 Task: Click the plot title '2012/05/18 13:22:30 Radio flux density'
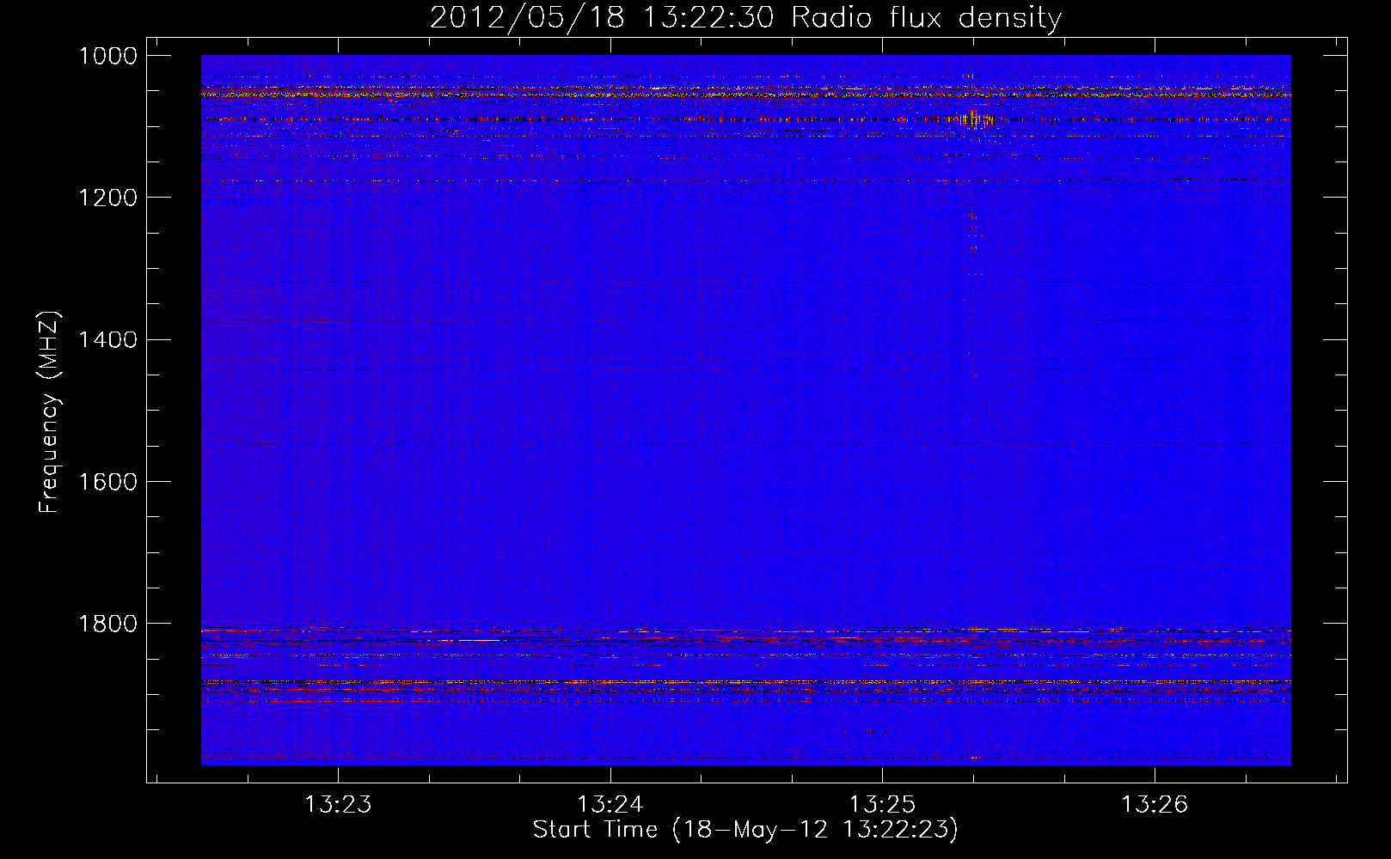click(745, 18)
